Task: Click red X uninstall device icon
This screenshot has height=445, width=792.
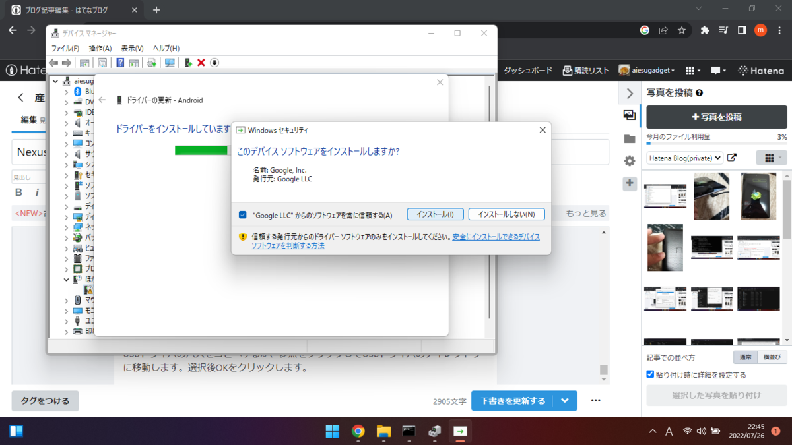Action: coord(201,63)
